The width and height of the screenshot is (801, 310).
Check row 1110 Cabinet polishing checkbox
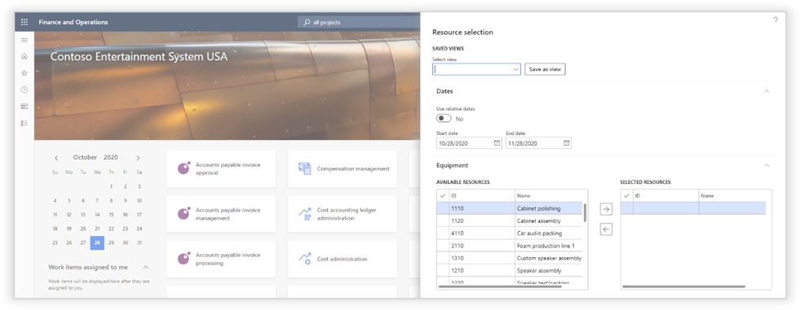[442, 208]
